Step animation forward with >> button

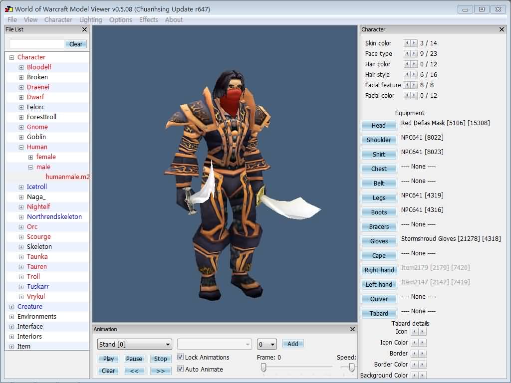(161, 371)
